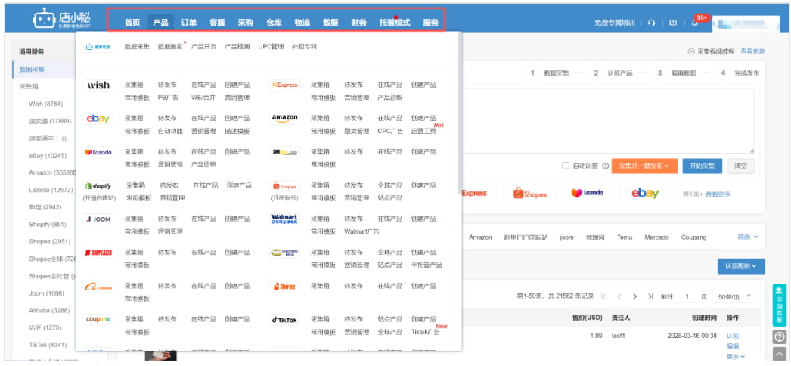Select the Wish platform logo
The image size is (791, 366).
pos(98,85)
